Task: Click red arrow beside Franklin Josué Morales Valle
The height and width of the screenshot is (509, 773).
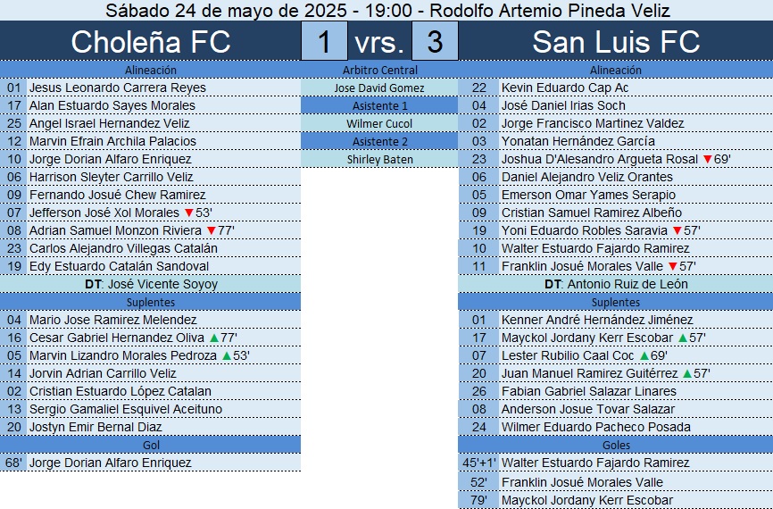Action: (672, 266)
